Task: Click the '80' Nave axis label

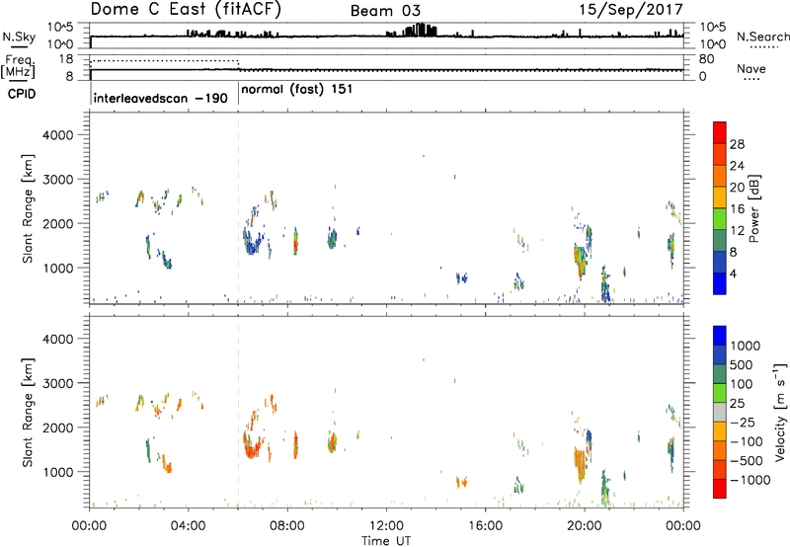Action: (x=706, y=59)
